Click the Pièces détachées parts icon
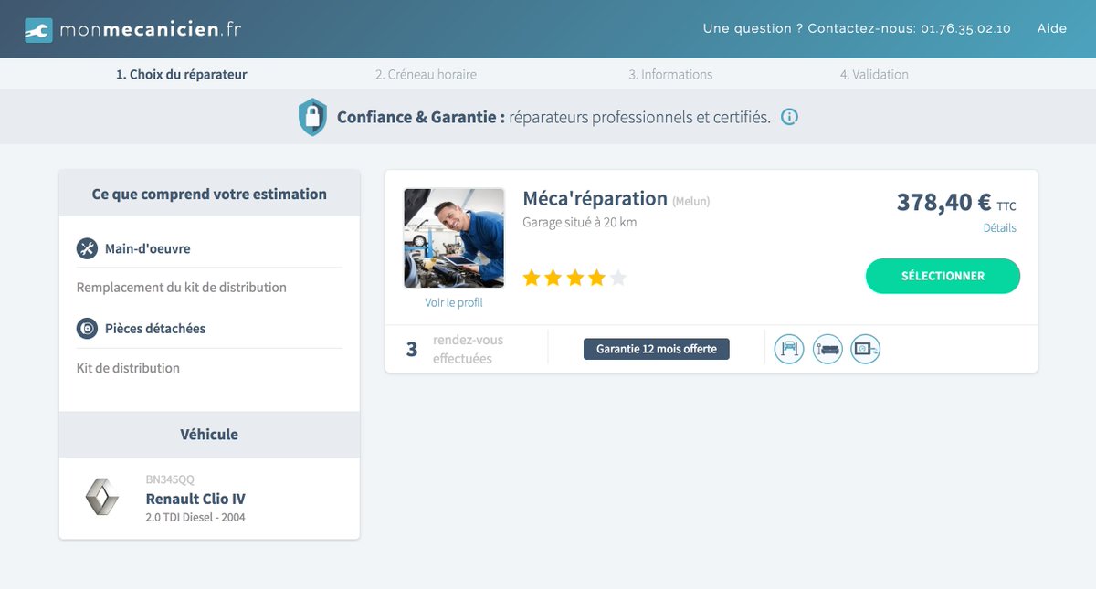1096x589 pixels. tap(87, 329)
